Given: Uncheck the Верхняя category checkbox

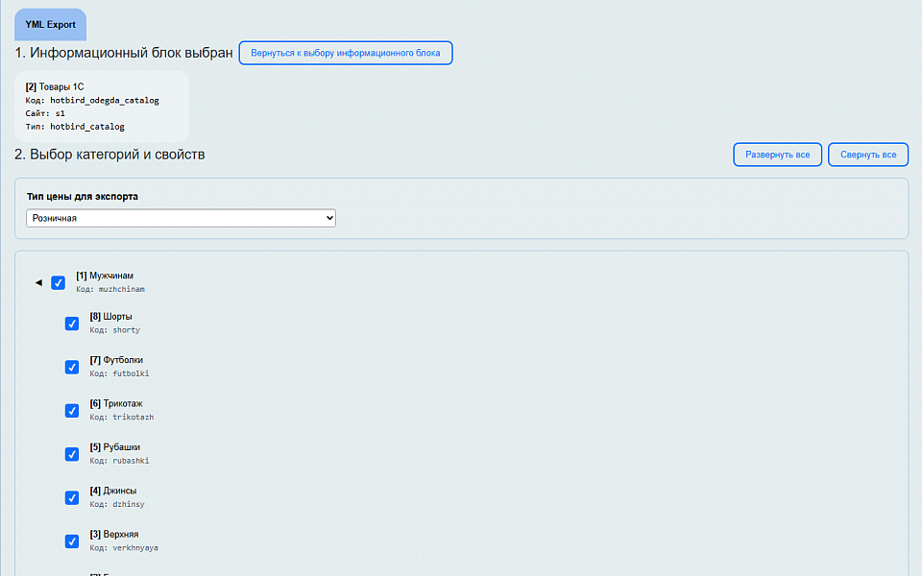Looking at the screenshot, I should tap(71, 541).
